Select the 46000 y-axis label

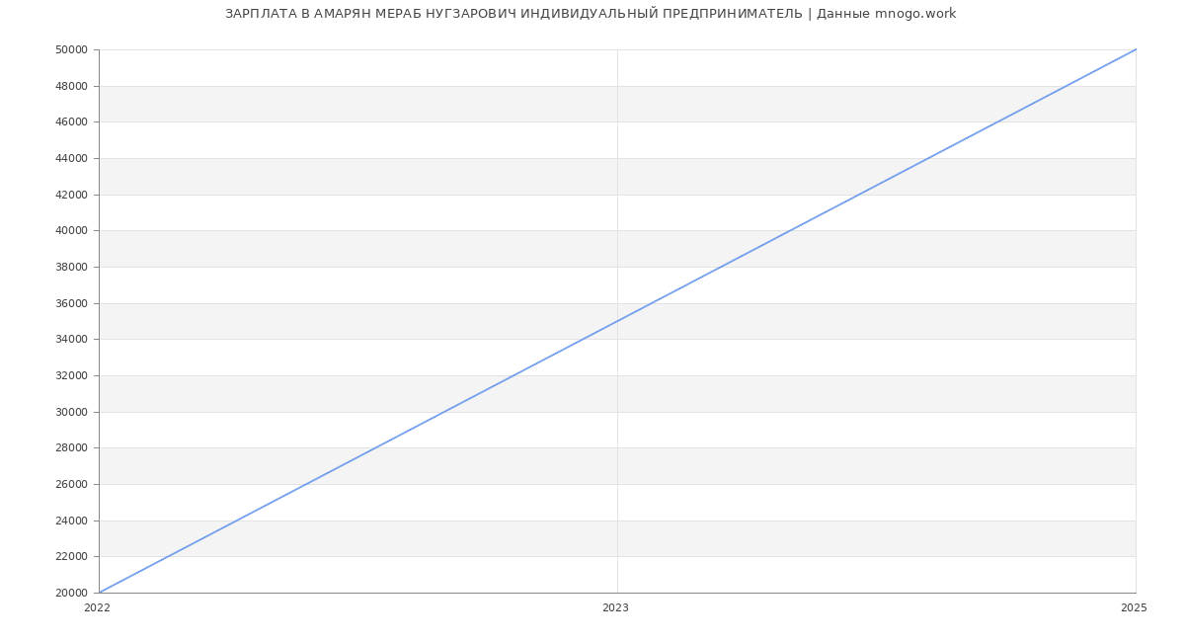(72, 122)
